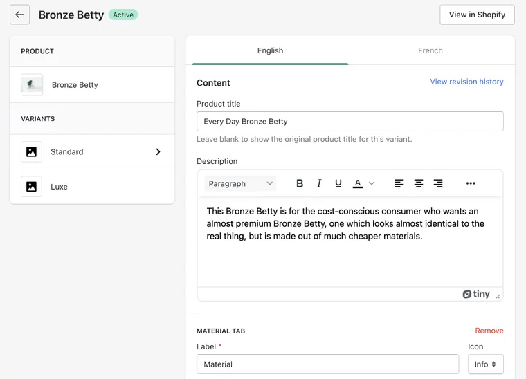Click the Product title input field

click(x=350, y=121)
